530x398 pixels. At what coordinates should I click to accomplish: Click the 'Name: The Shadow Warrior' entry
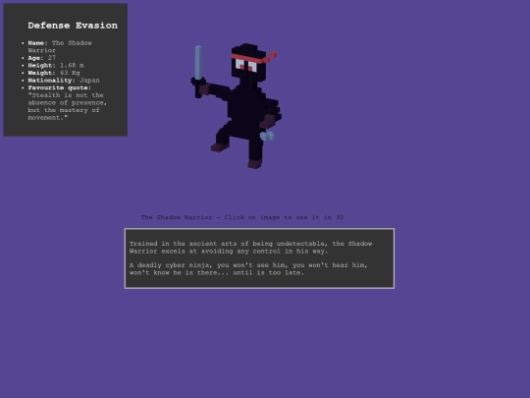pos(60,47)
